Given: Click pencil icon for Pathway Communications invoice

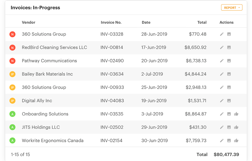Looking at the screenshot, I should tap(222, 61).
